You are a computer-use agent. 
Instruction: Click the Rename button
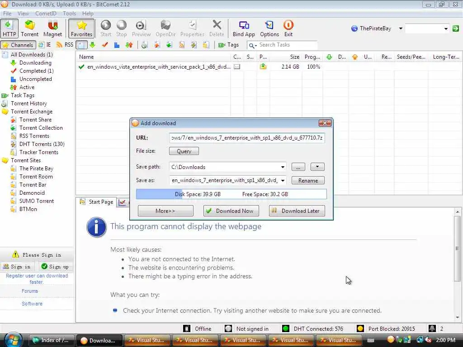tap(308, 180)
